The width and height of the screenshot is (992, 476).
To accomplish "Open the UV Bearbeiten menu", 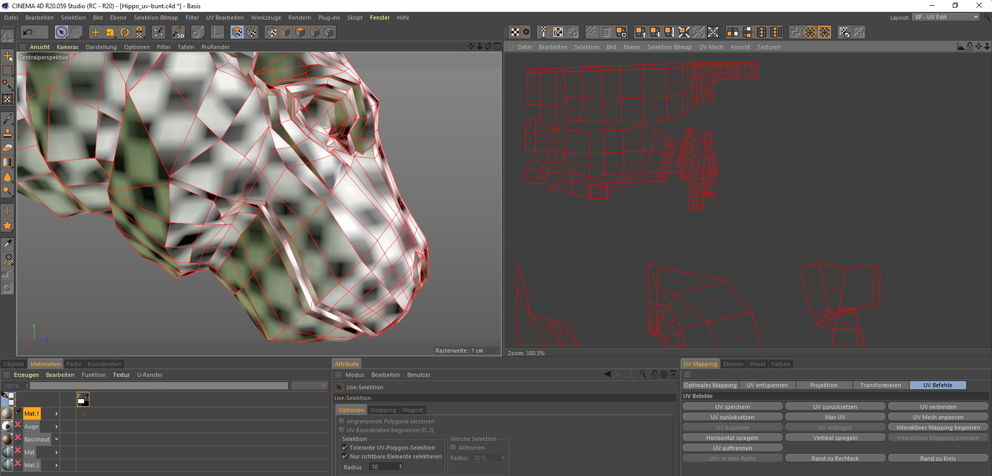I will click(x=225, y=18).
